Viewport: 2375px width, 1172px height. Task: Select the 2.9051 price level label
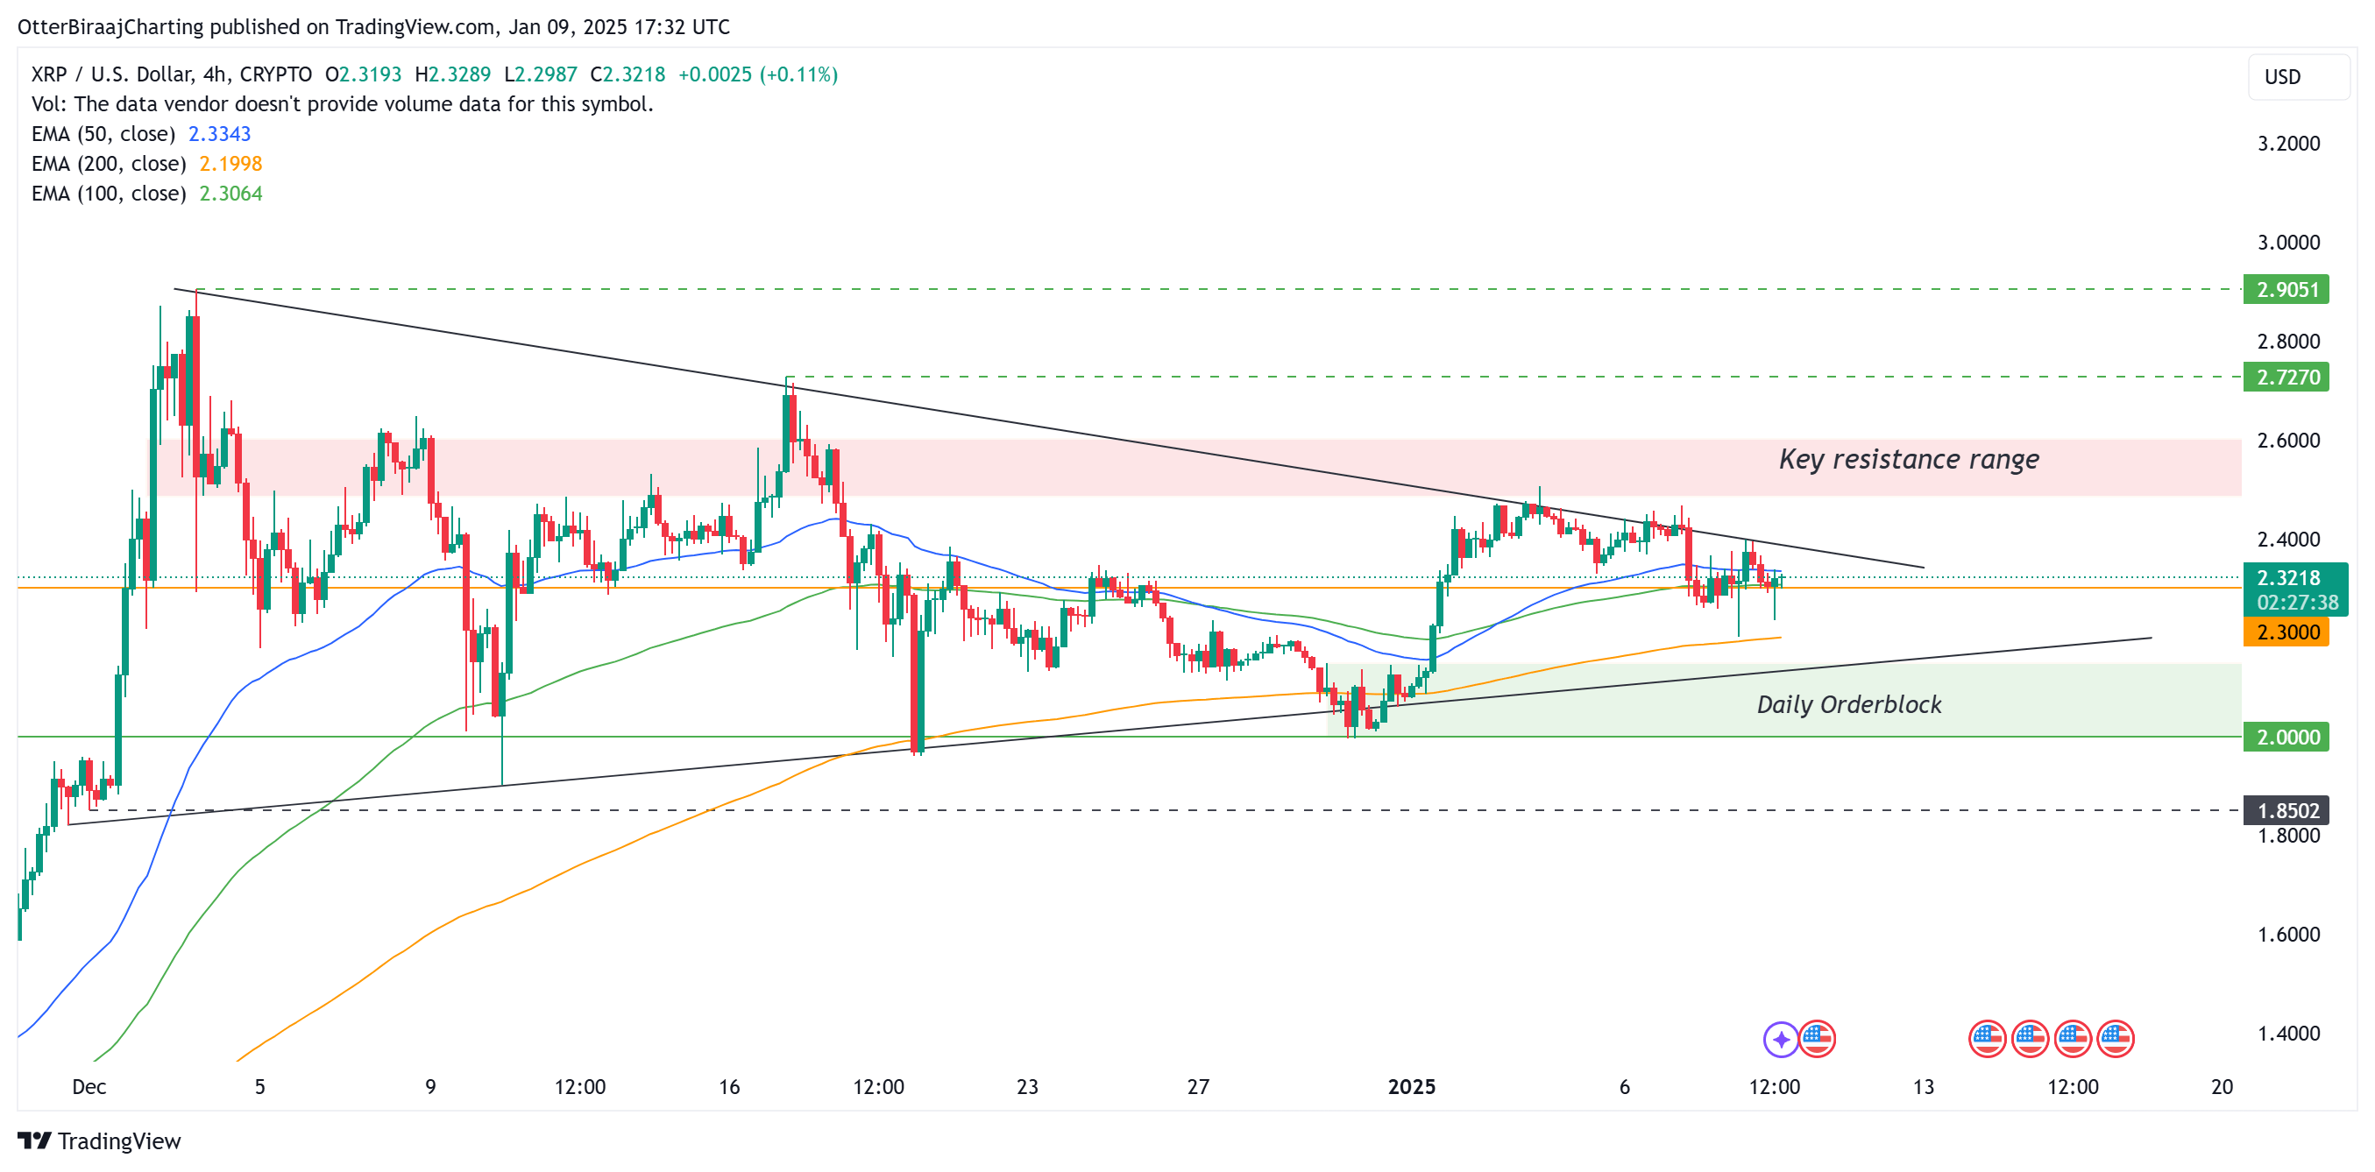(x=2286, y=289)
